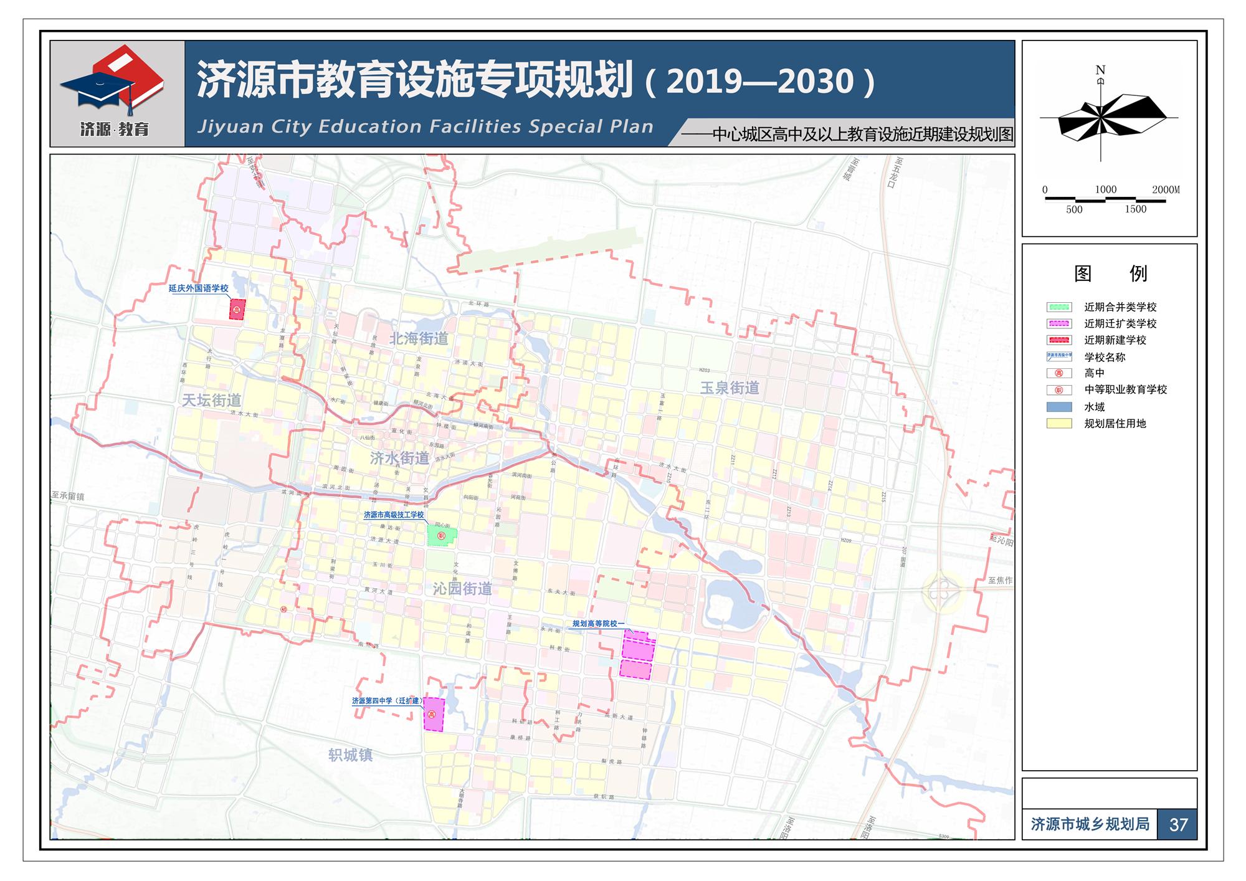Click the 高中 circle symbol in the legend
Viewport: 1246px width, 881px height.
(x=1059, y=373)
